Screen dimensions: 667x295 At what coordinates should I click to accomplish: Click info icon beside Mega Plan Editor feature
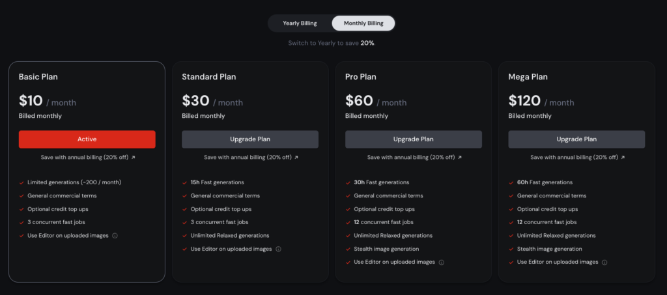tap(604, 262)
